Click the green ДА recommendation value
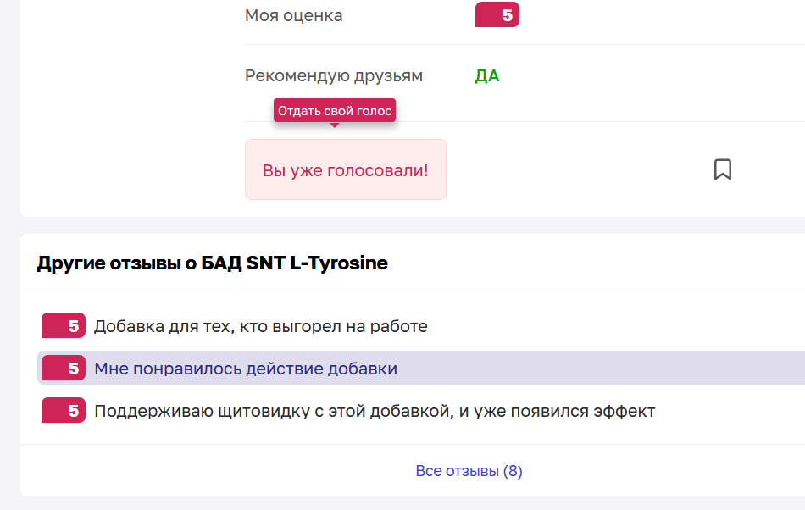805x510 pixels. [487, 76]
